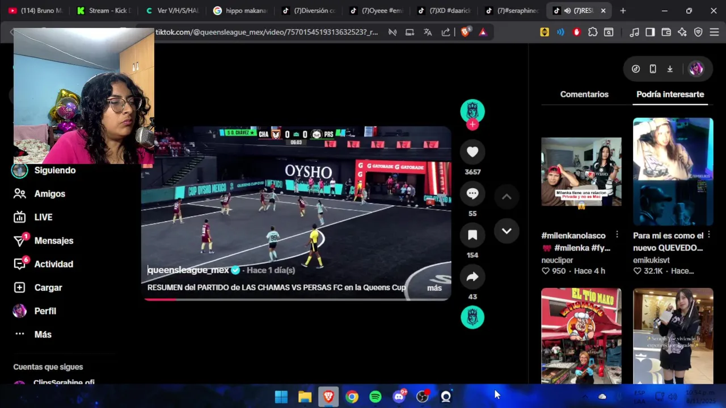Image resolution: width=726 pixels, height=408 pixels.
Task: Open the El Tío Mako video thumbnail
Action: pyautogui.click(x=581, y=335)
